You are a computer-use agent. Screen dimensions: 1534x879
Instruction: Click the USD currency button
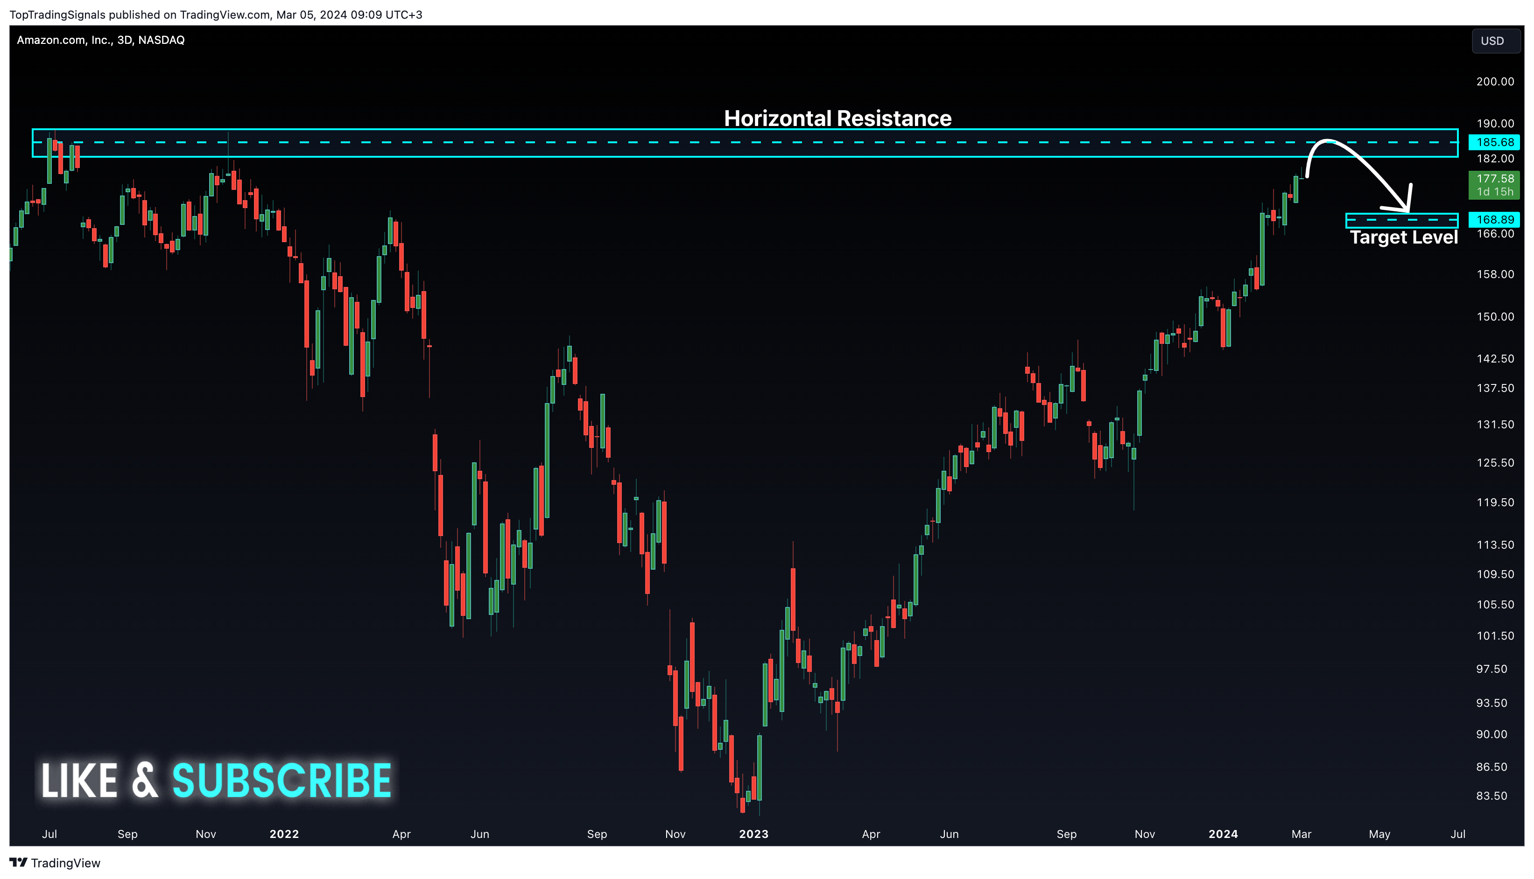[x=1495, y=41]
